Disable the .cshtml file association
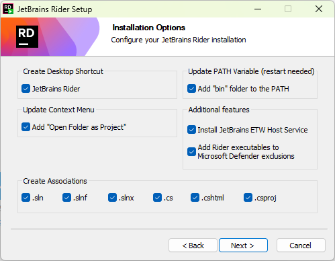Viewport: 335px width, 261px height. pyautogui.click(x=195, y=198)
